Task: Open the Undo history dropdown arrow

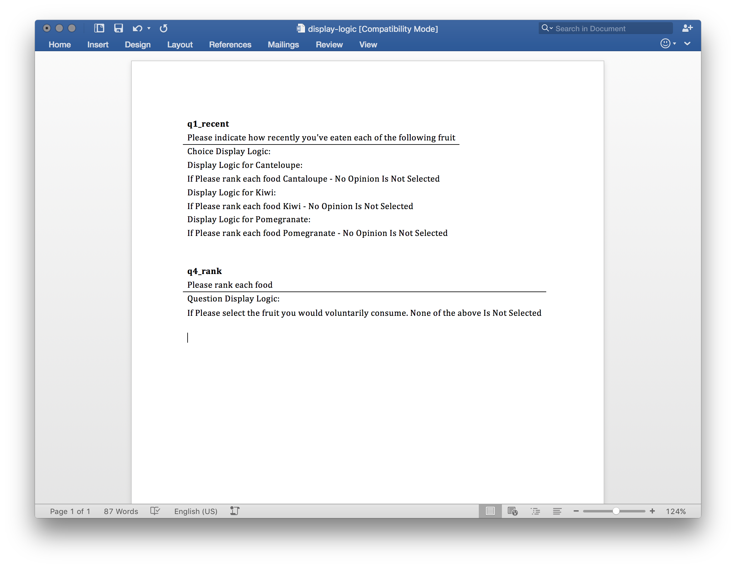Action: coord(149,29)
